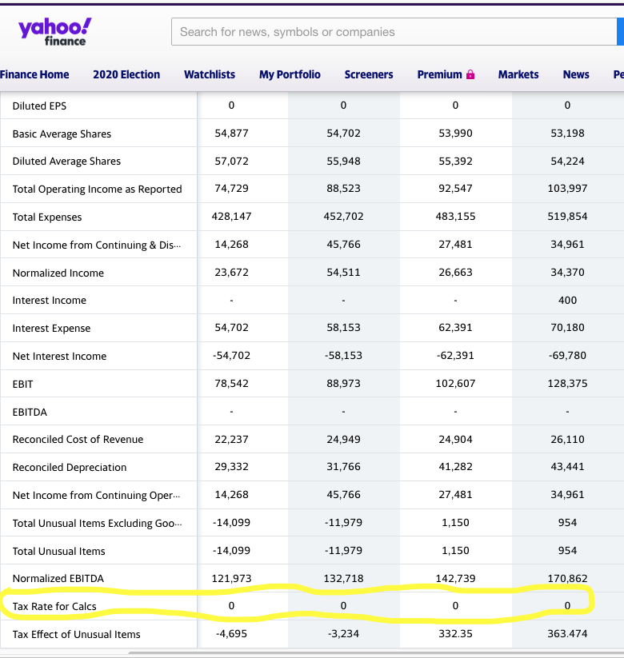Click Total Operating Income as Reported
The image size is (624, 658).
[97, 189]
